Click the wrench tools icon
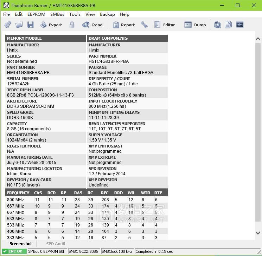Screen dimensions: 262x256 144,25
